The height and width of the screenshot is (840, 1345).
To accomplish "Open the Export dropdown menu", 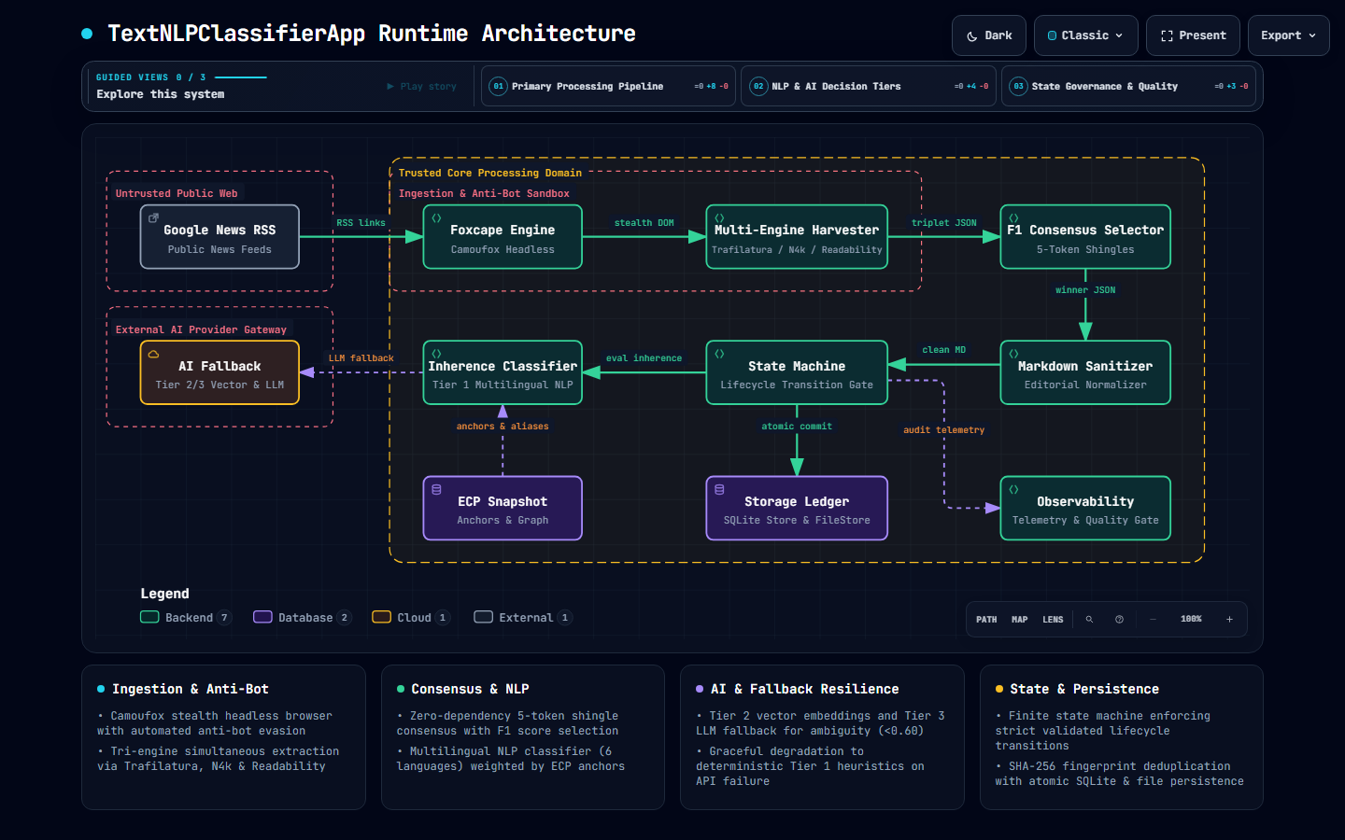I will click(1289, 35).
